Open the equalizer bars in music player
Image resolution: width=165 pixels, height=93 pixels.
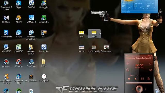pos(142,79)
